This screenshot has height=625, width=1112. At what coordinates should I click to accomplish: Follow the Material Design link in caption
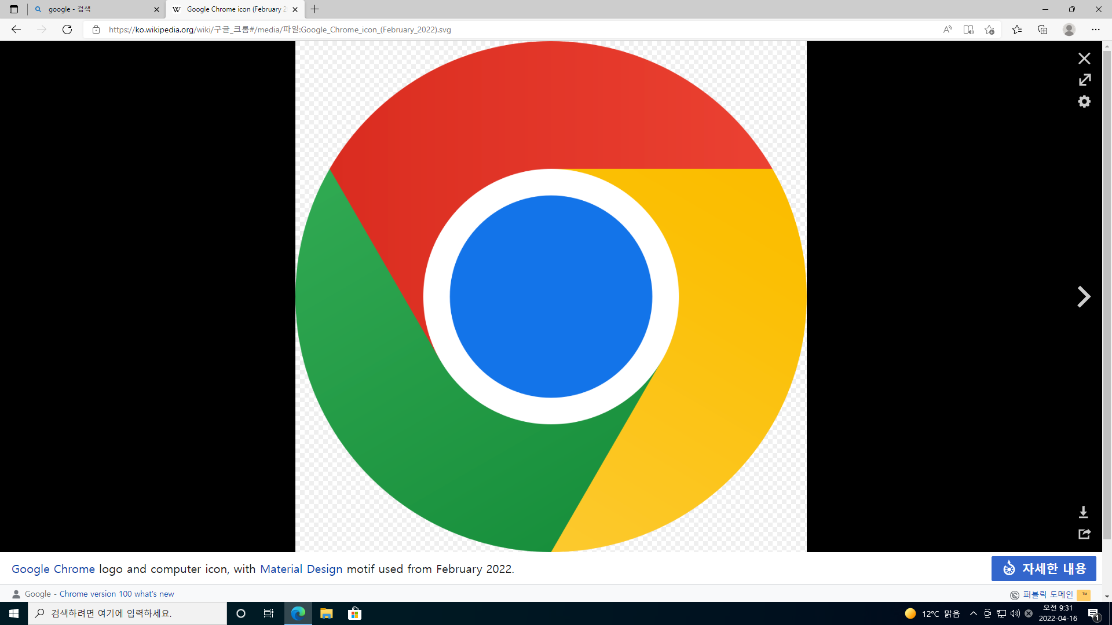(x=301, y=569)
